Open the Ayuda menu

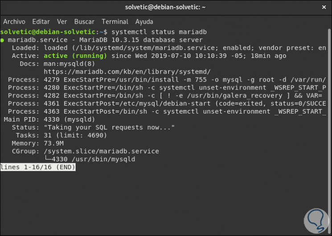coord(144,21)
